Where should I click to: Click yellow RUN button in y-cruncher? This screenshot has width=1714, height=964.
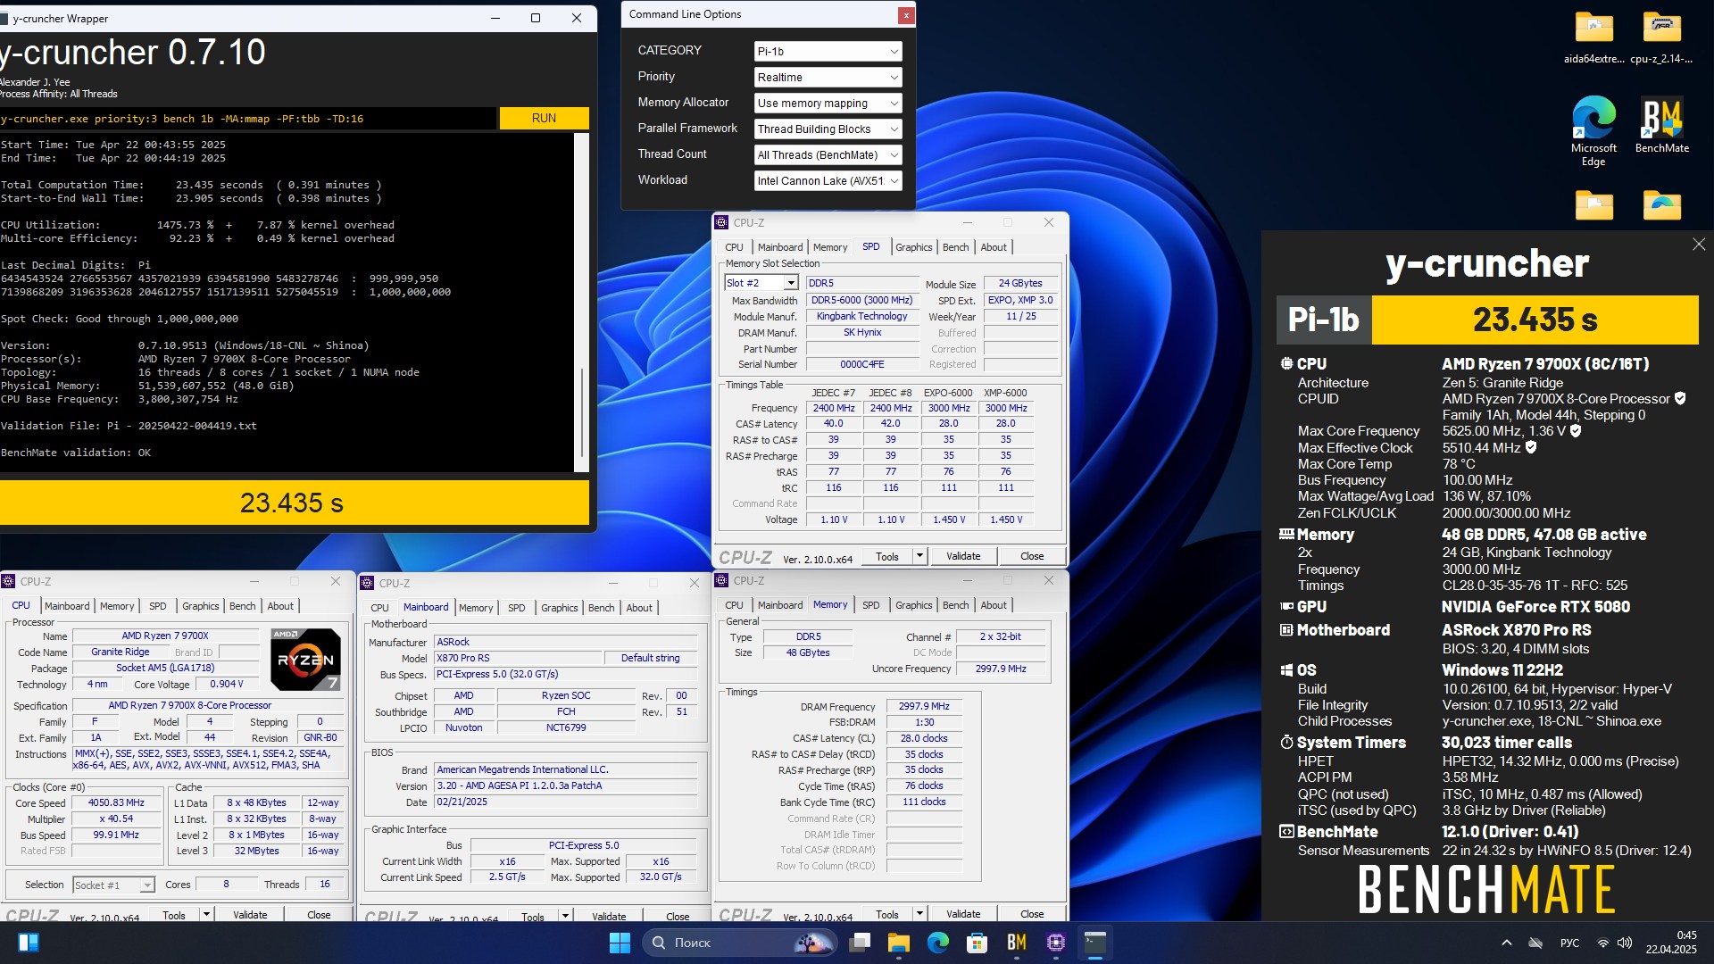coord(544,118)
